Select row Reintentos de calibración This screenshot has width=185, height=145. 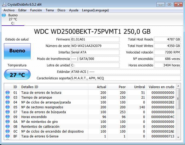point(90,126)
